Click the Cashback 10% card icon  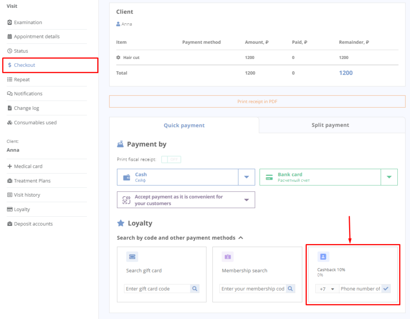click(323, 257)
